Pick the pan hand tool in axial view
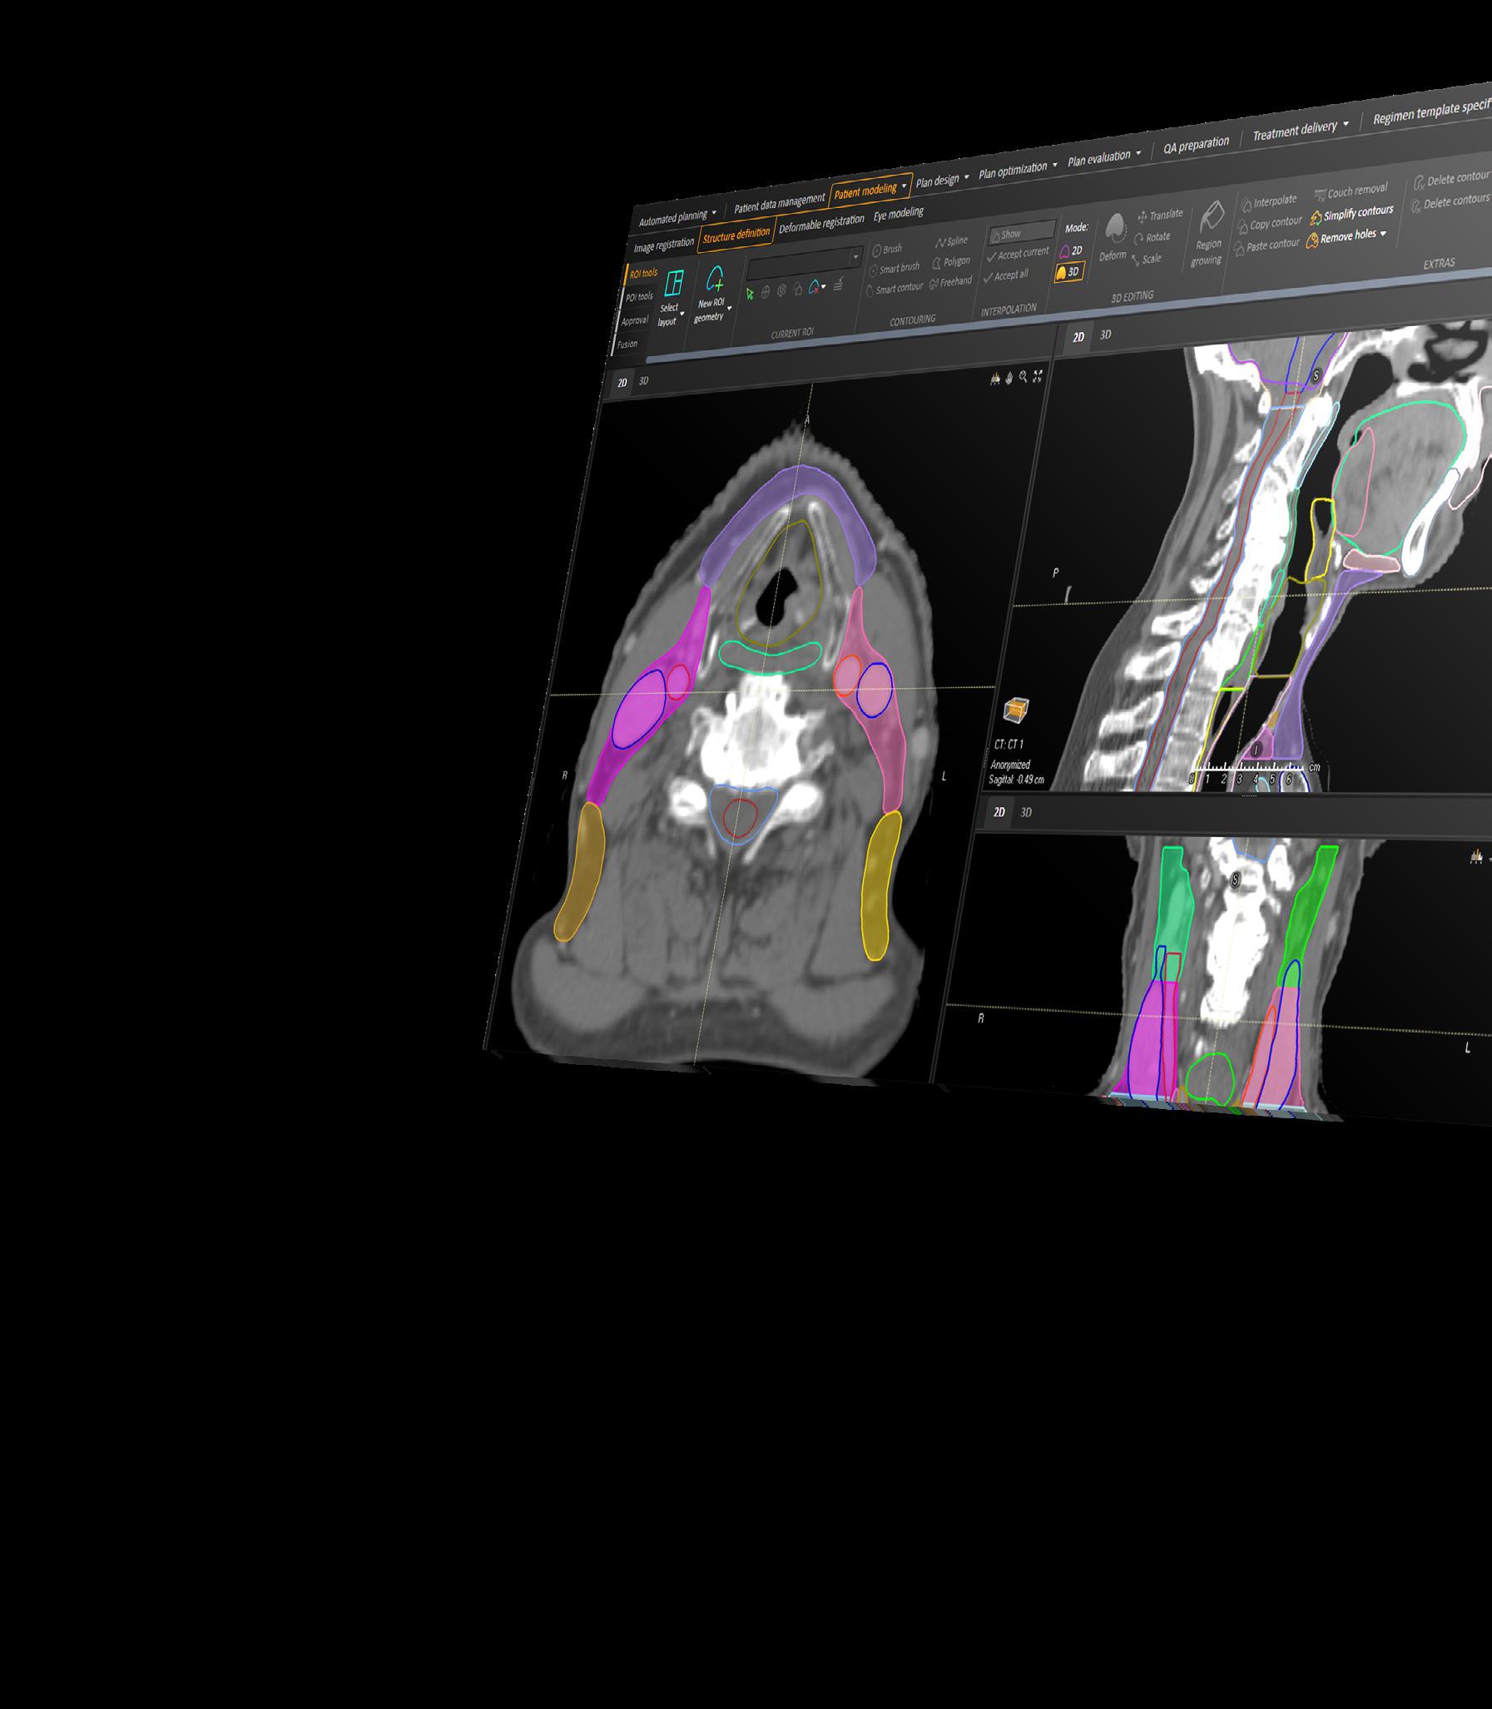Viewport: 1492px width, 1709px height. tap(1009, 378)
